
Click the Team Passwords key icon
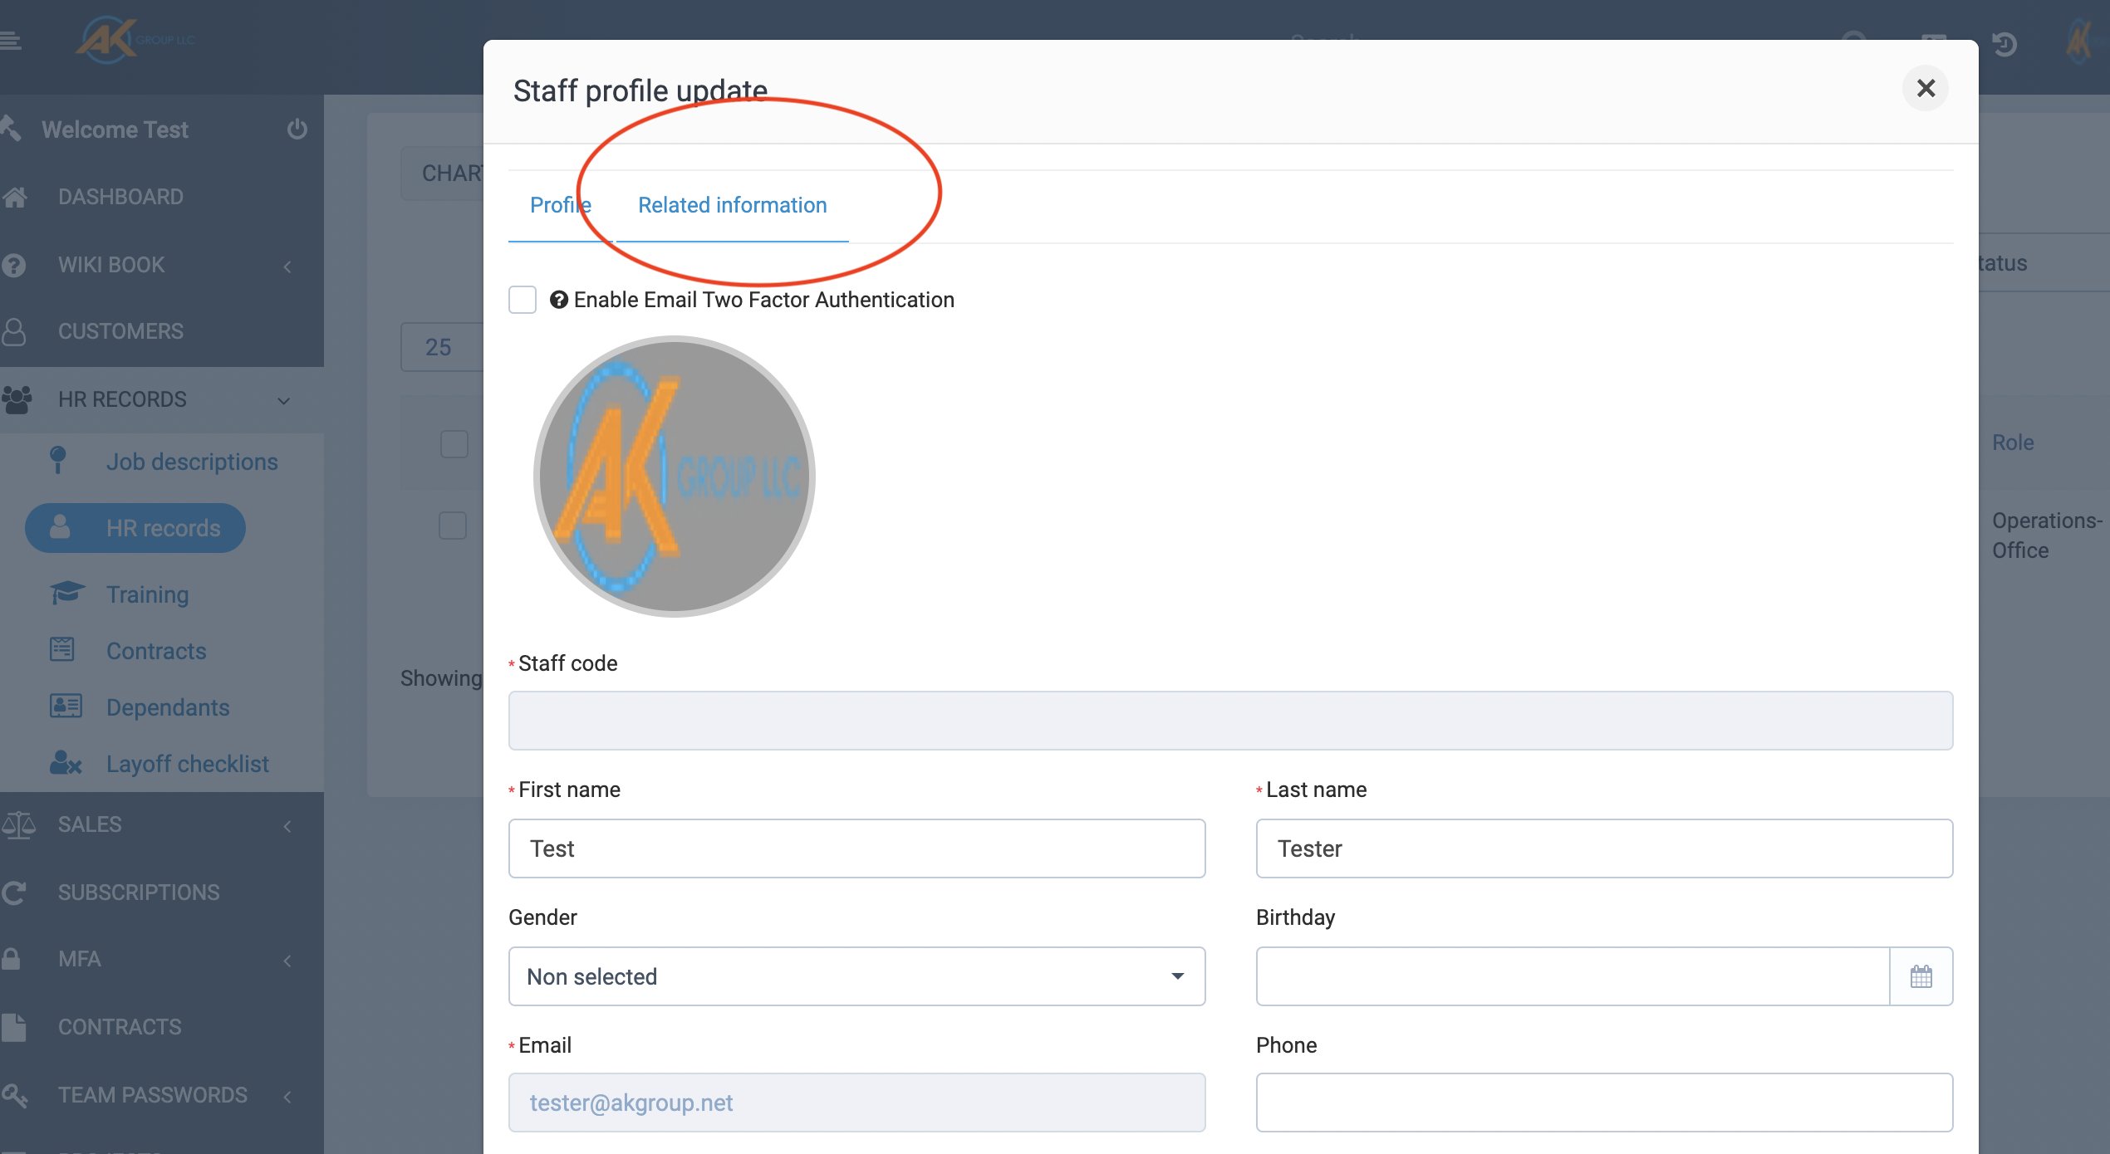pos(15,1095)
